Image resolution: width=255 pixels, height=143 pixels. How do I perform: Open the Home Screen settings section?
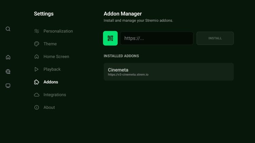tap(56, 57)
